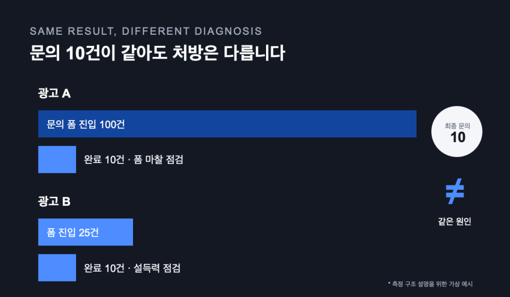Viewport: 510px width, 297px height.
Task: Click the number 10 inside the circle
Action: [458, 137]
